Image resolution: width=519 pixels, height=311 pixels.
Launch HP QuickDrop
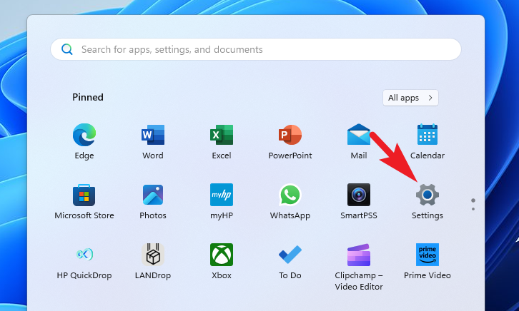84,255
